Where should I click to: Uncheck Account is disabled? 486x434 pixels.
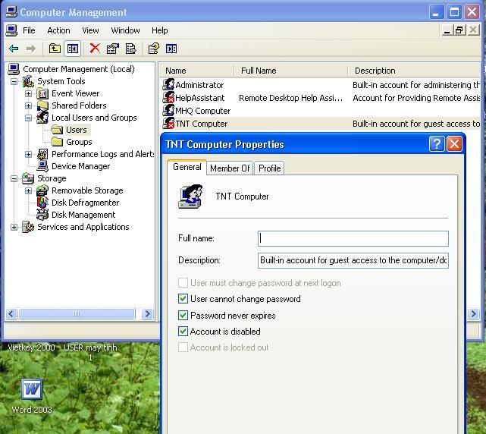coord(183,332)
